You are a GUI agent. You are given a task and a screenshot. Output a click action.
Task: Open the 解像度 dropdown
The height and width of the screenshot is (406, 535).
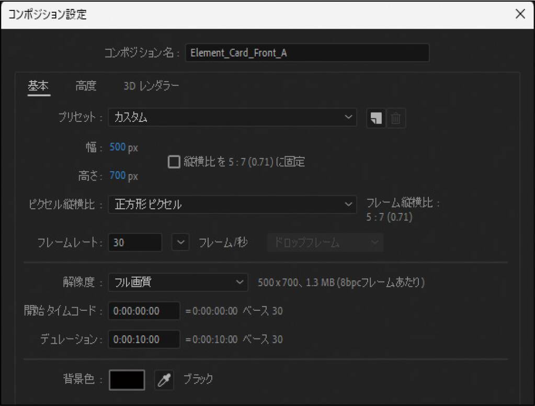coord(178,283)
